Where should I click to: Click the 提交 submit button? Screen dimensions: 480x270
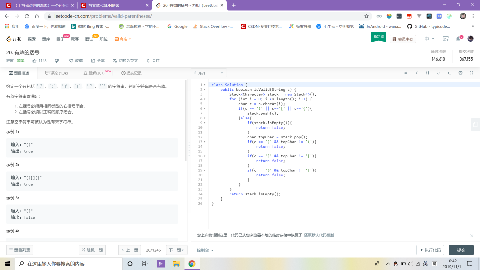[461, 250]
